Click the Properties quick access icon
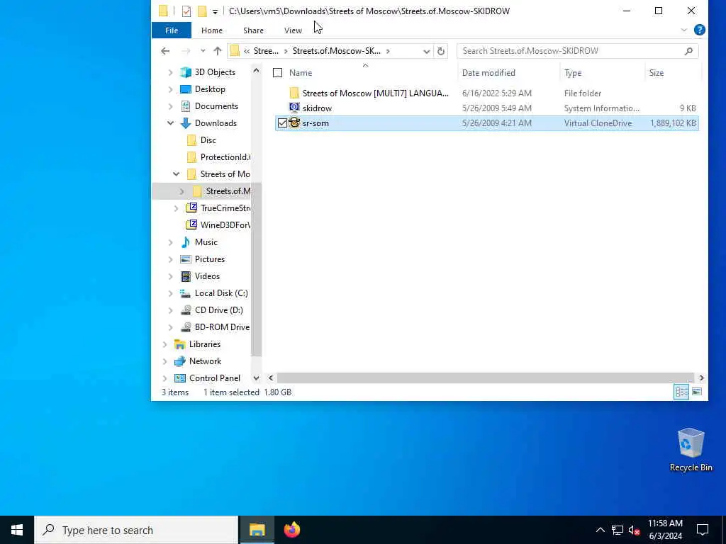Screen dimensions: 726x544 pos(186,11)
